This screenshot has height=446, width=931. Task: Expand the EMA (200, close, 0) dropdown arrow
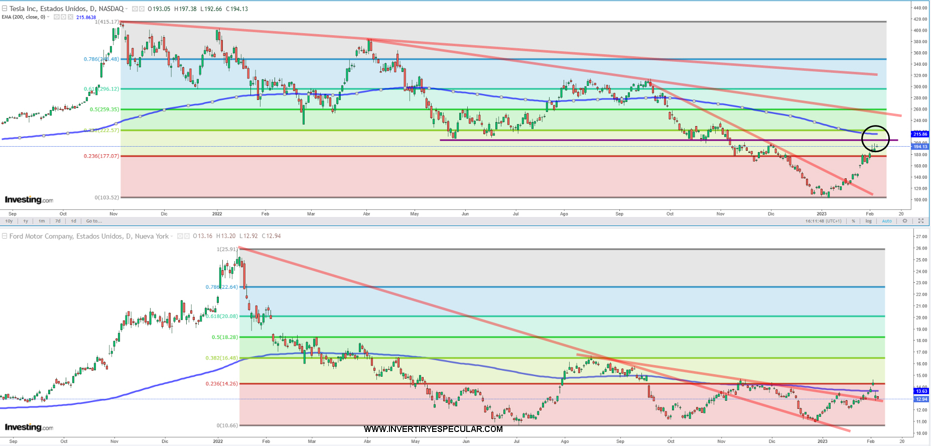tap(49, 17)
